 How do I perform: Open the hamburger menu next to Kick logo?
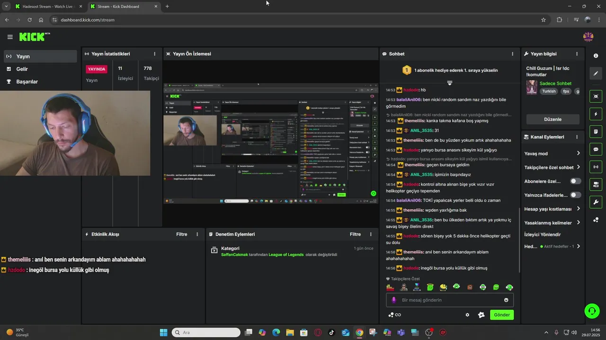point(10,37)
